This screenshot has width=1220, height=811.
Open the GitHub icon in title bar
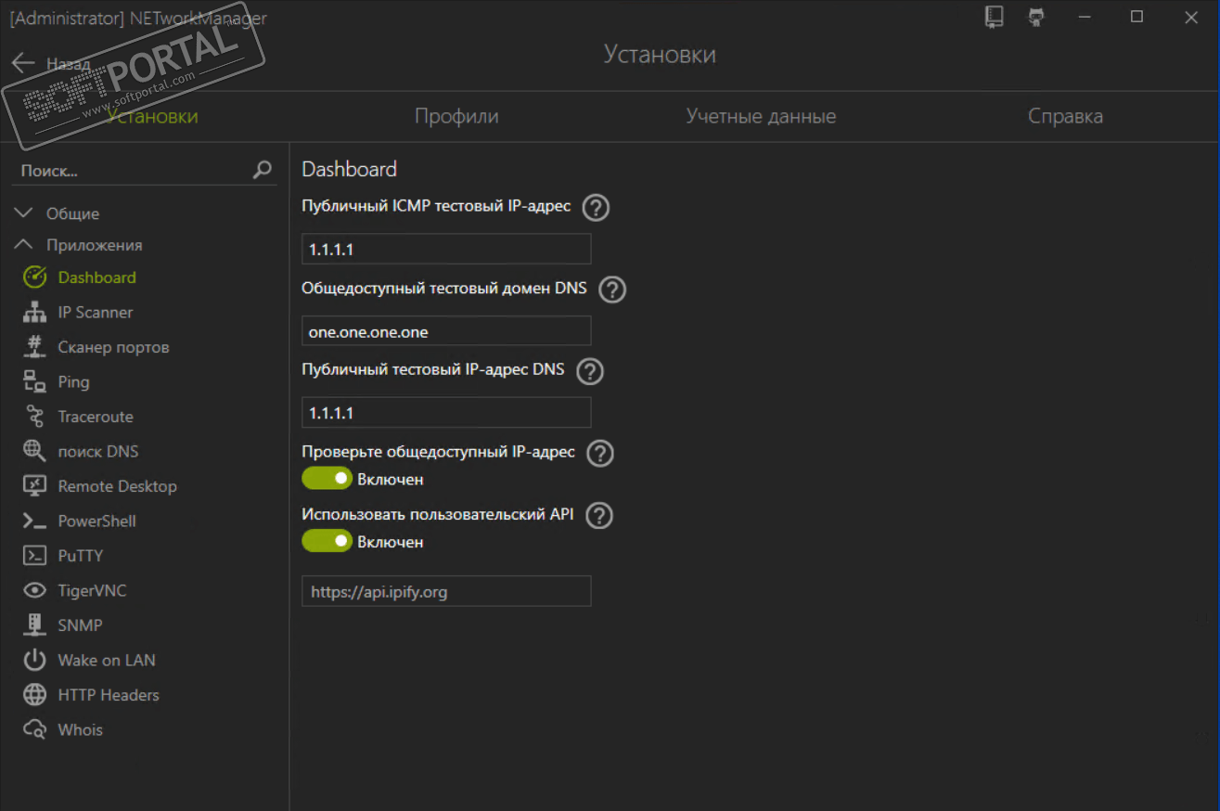pos(1036,17)
